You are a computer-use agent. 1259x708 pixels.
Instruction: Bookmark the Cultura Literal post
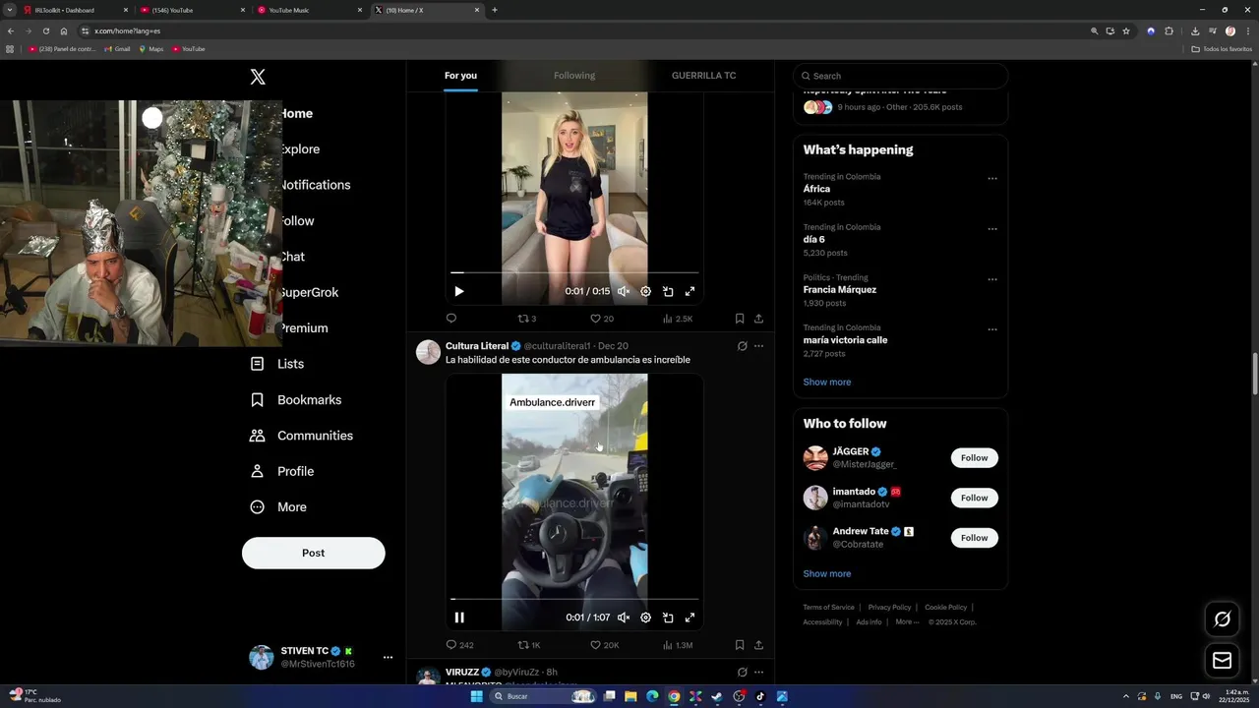coord(739,645)
